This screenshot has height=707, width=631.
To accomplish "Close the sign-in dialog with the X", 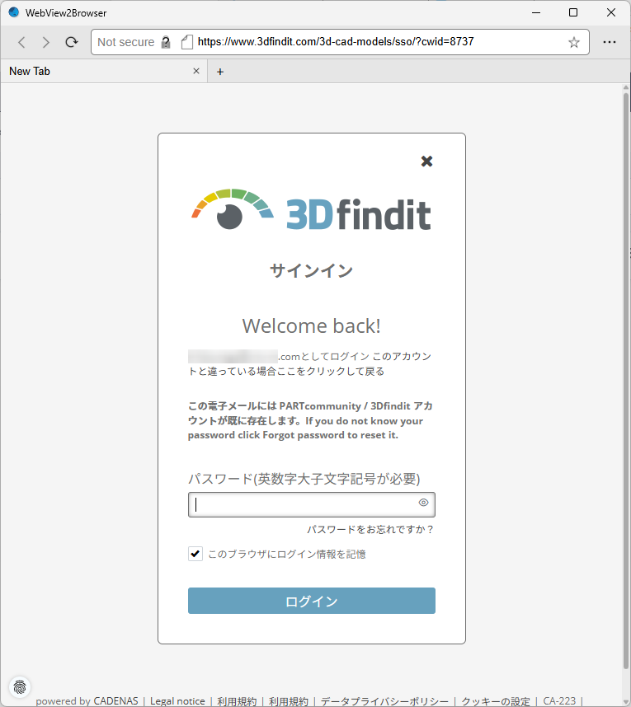I will tap(426, 162).
